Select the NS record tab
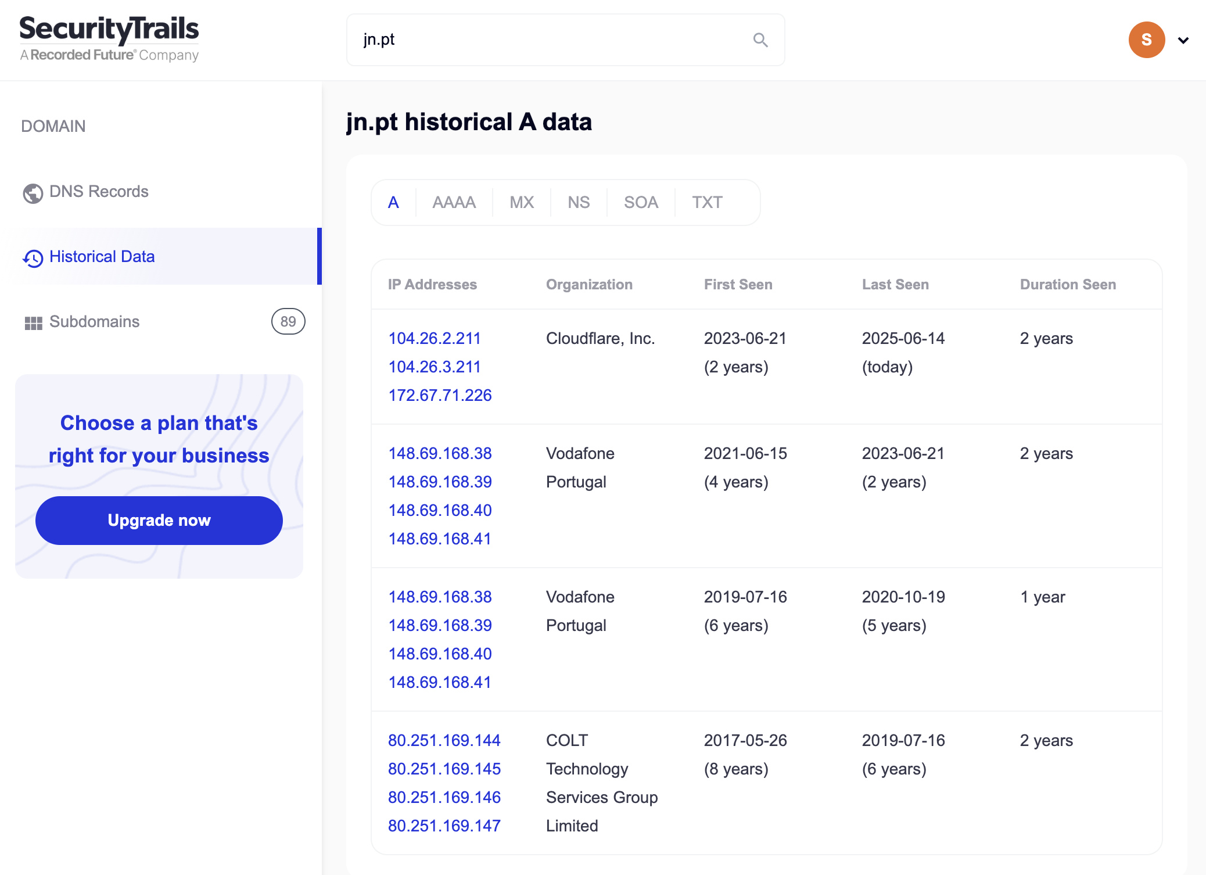 pos(579,202)
